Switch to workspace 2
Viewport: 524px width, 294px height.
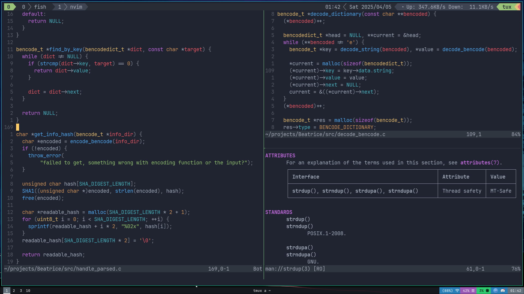point(14,291)
